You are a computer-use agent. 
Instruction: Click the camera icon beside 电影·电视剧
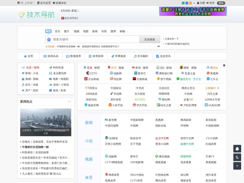[x=50, y=79]
